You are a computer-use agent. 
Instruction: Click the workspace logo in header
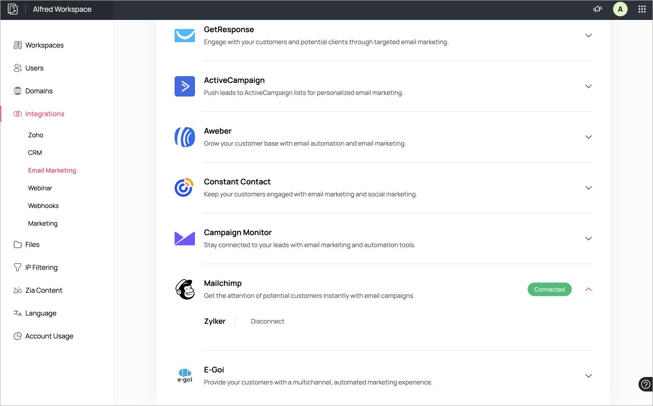pos(13,9)
